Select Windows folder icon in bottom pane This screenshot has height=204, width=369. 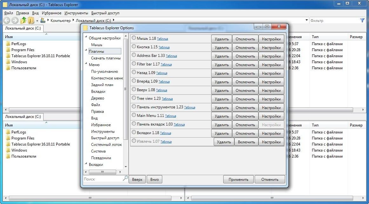click(x=8, y=150)
